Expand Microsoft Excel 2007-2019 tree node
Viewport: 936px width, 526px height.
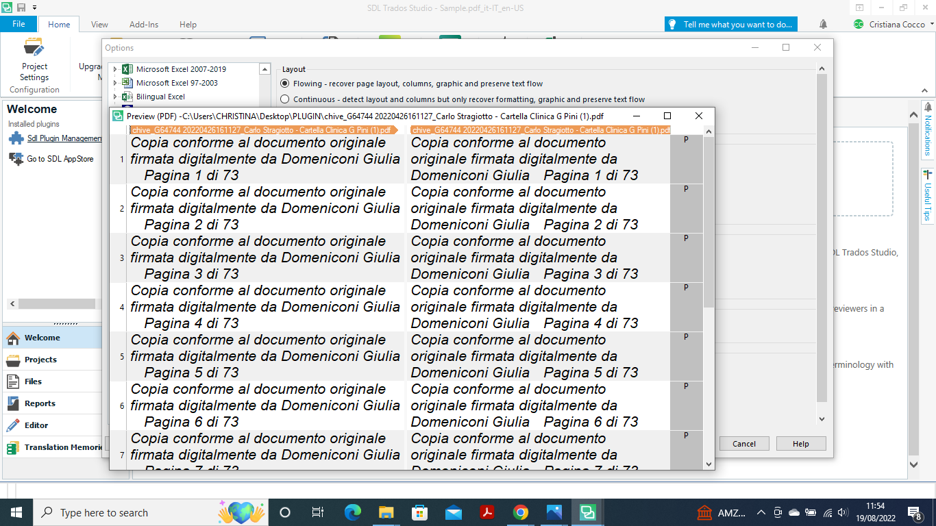pyautogui.click(x=115, y=69)
